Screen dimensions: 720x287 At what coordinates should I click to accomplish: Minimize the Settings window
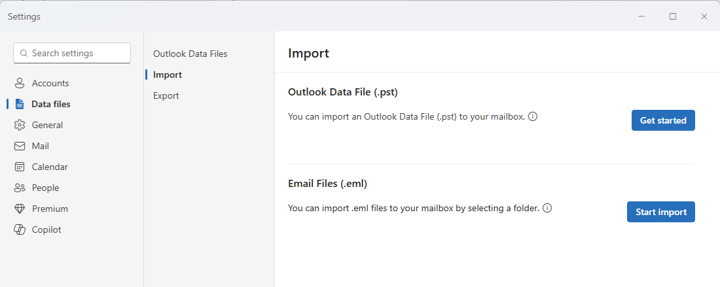point(641,16)
